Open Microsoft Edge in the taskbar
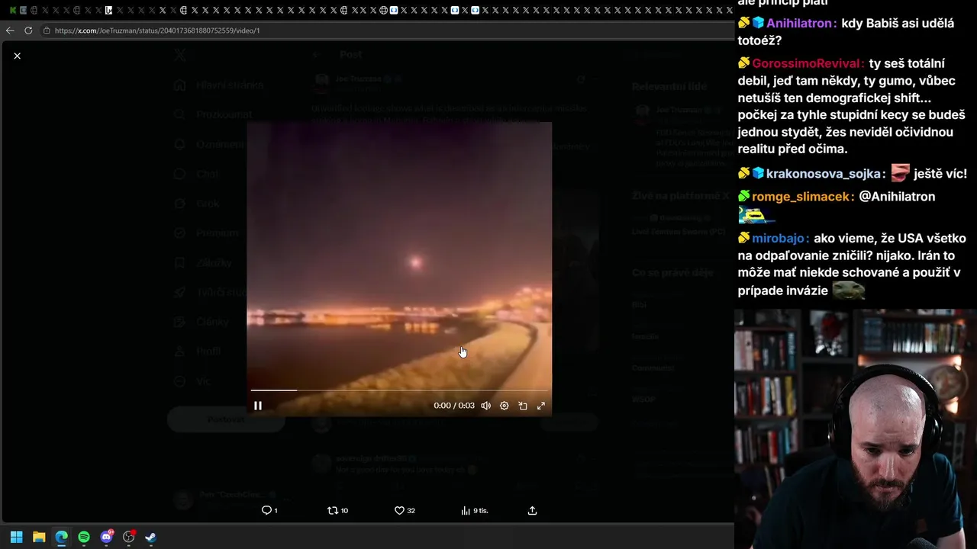 coord(61,537)
